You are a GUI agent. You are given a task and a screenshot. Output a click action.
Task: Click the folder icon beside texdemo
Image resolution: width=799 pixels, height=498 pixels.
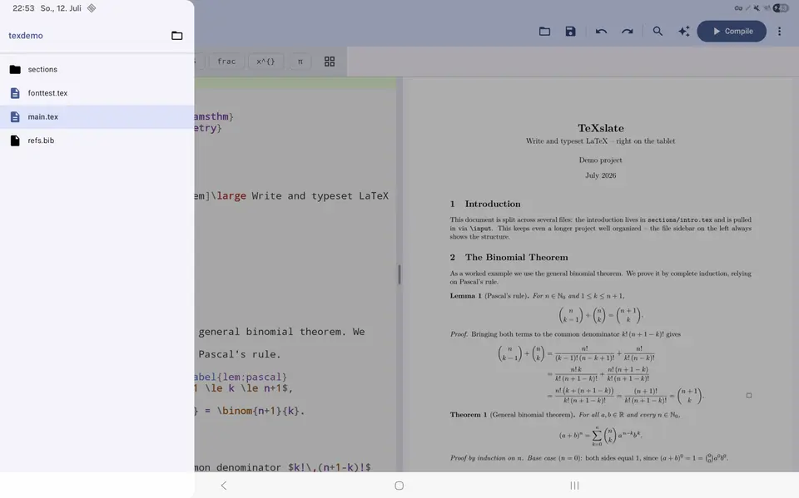[x=176, y=36]
